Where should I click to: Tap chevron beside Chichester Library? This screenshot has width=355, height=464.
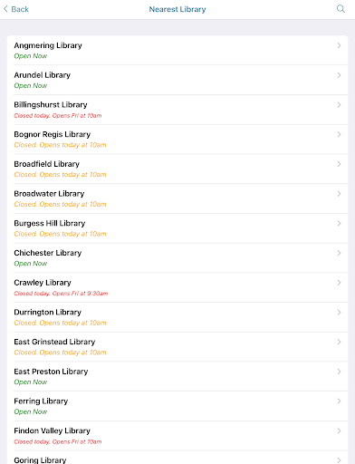(339, 253)
